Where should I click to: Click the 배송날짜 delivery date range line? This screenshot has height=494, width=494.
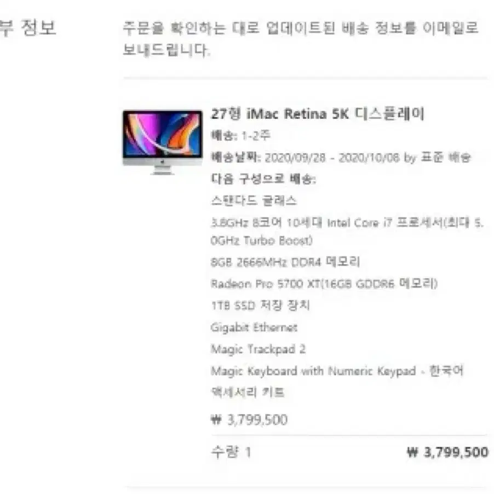pyautogui.click(x=341, y=157)
